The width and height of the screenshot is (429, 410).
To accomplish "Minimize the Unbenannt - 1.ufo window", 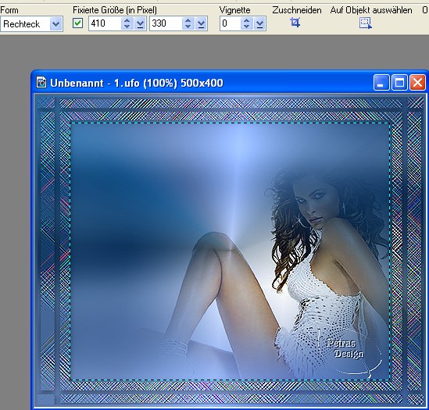I will [x=381, y=82].
